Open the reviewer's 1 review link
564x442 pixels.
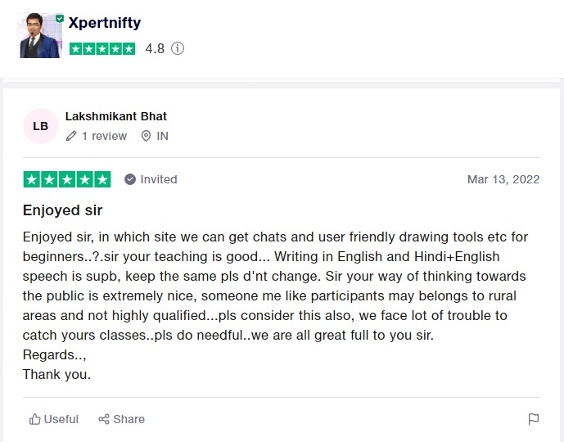(104, 136)
